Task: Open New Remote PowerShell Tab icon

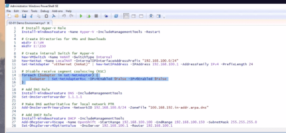Action: [x=106, y=16]
